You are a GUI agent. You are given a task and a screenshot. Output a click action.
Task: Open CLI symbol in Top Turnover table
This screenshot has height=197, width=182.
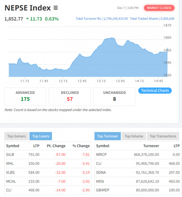[99, 163]
